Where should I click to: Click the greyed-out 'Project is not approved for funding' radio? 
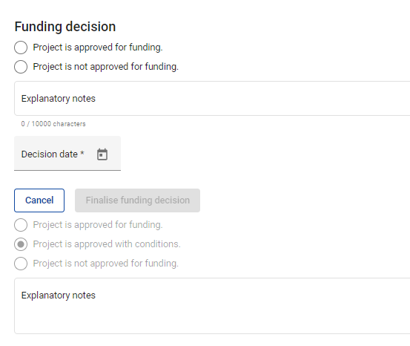[x=21, y=264]
